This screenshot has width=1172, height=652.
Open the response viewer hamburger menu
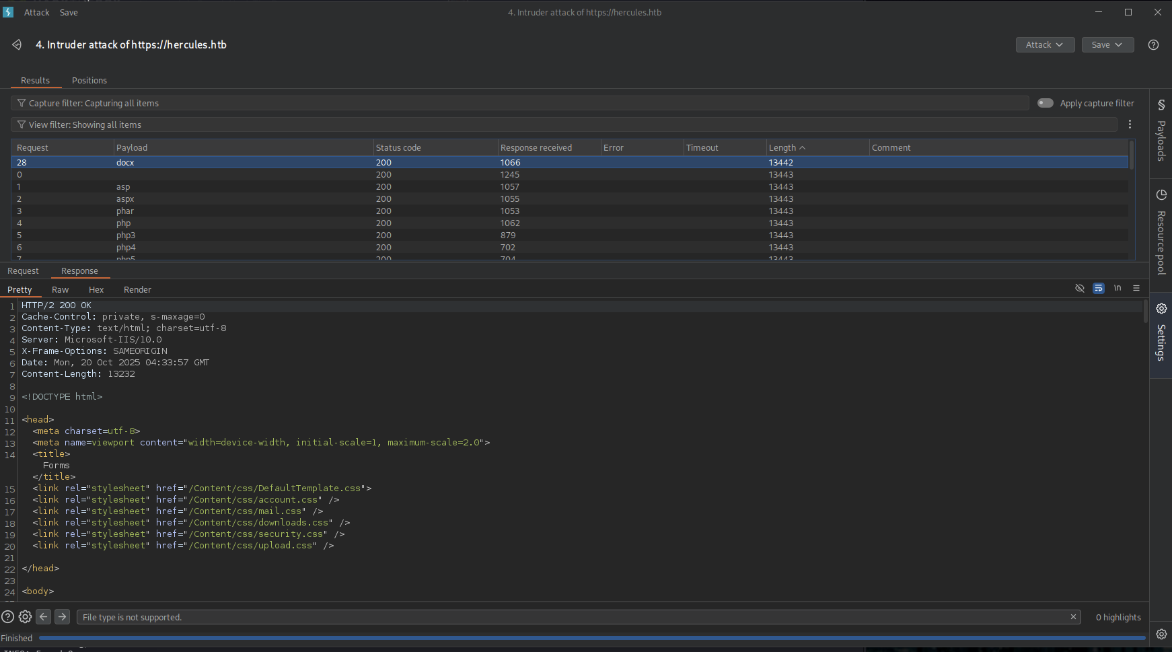[x=1136, y=288]
